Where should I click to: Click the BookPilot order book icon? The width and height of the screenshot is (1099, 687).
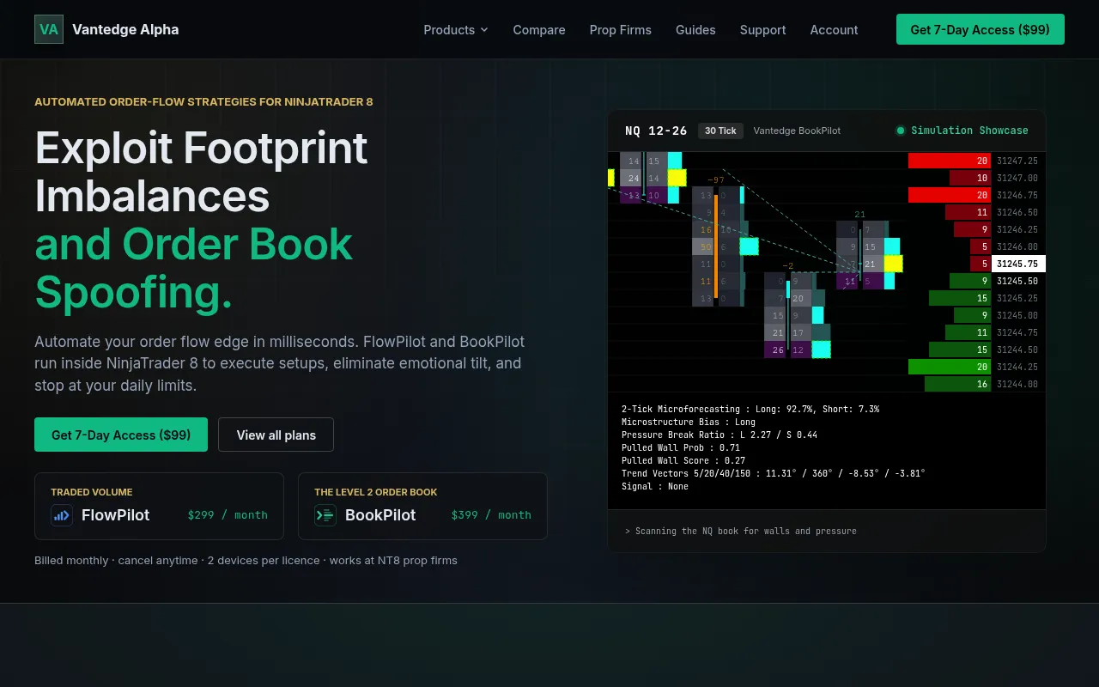(325, 515)
